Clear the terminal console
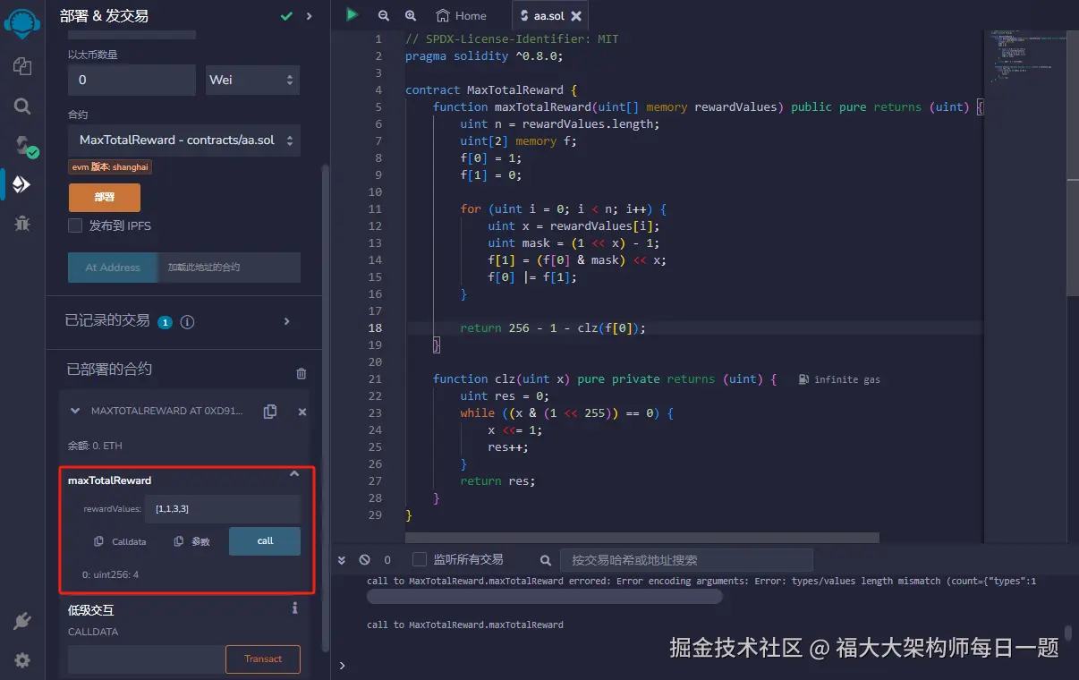 pyautogui.click(x=364, y=560)
